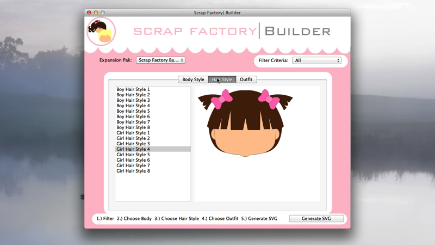Select Boy Hair Style 5
The image size is (435, 245).
153,111
